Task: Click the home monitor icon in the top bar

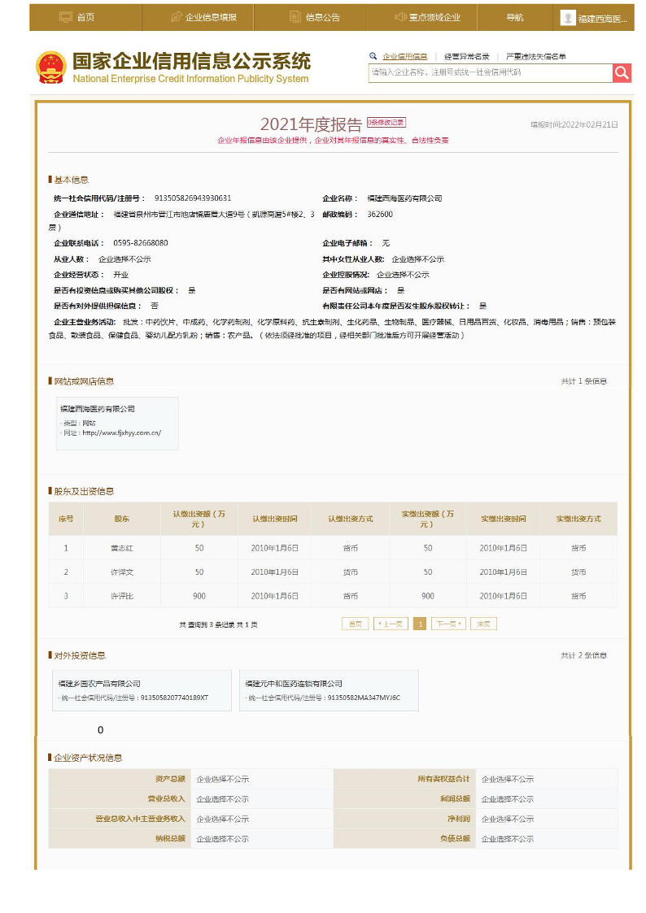Action: coord(66,17)
